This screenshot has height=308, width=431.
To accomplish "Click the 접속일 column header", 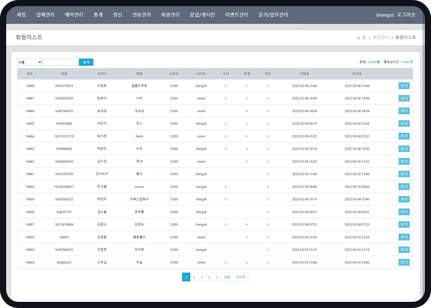I will [x=356, y=74].
